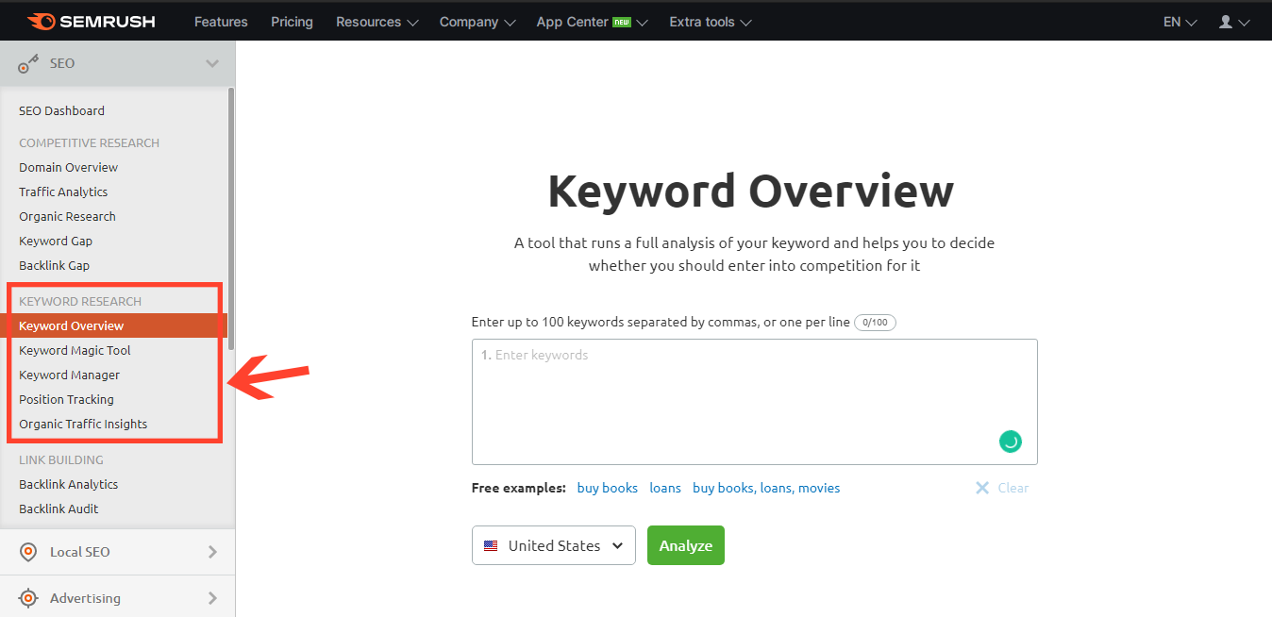
Task: Focus the Enter keywords text area
Action: [755, 402]
